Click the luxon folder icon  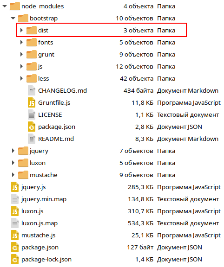coord(23,163)
